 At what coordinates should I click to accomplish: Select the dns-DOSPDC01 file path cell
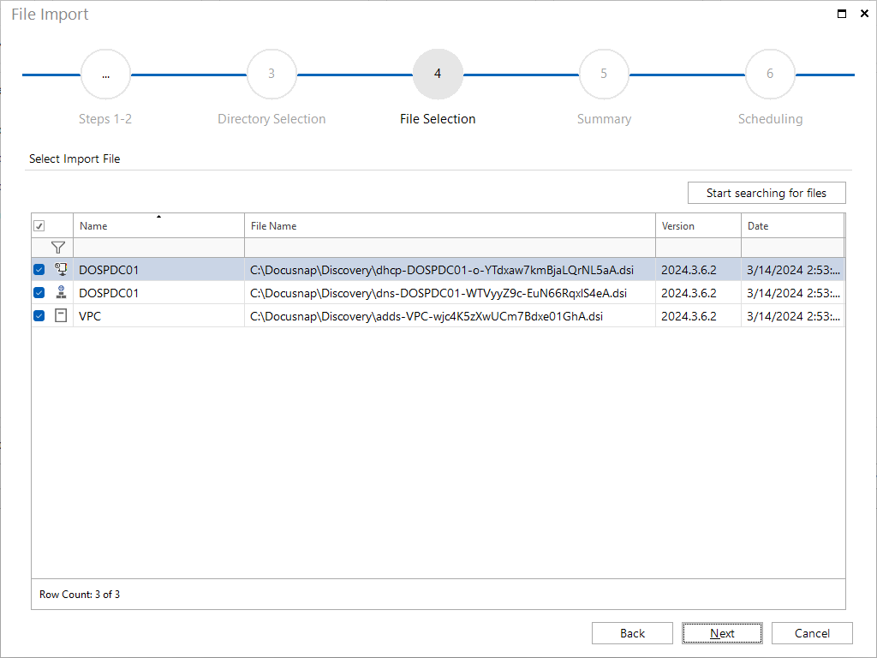[x=450, y=293]
